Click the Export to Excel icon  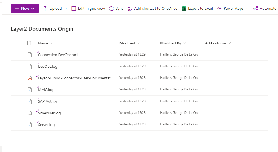point(184,8)
